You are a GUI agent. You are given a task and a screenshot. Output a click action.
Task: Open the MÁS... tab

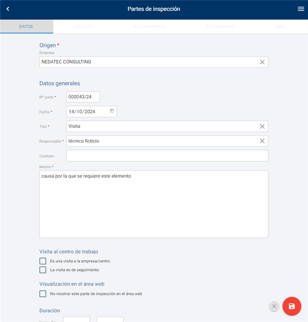click(x=282, y=27)
